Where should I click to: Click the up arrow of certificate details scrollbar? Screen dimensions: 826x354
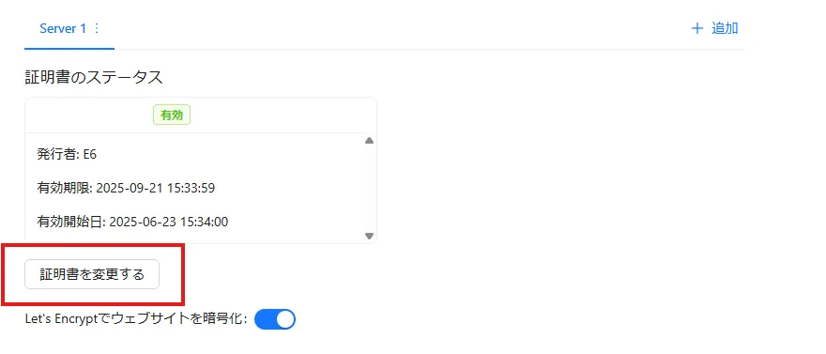coord(369,141)
